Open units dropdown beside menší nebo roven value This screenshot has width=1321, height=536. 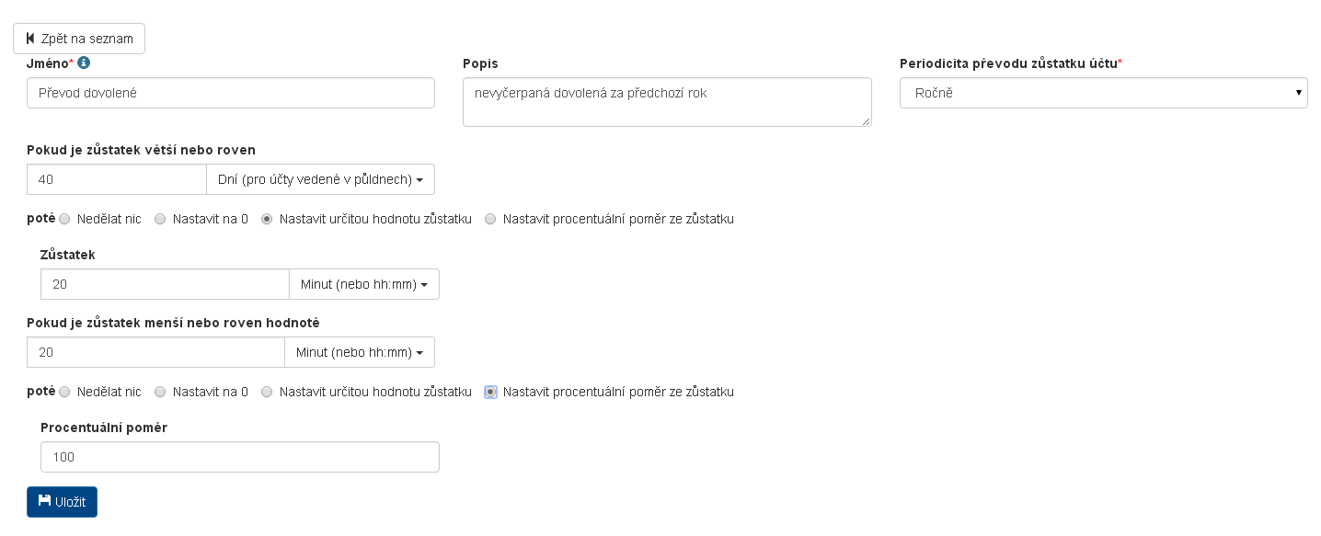pos(360,353)
